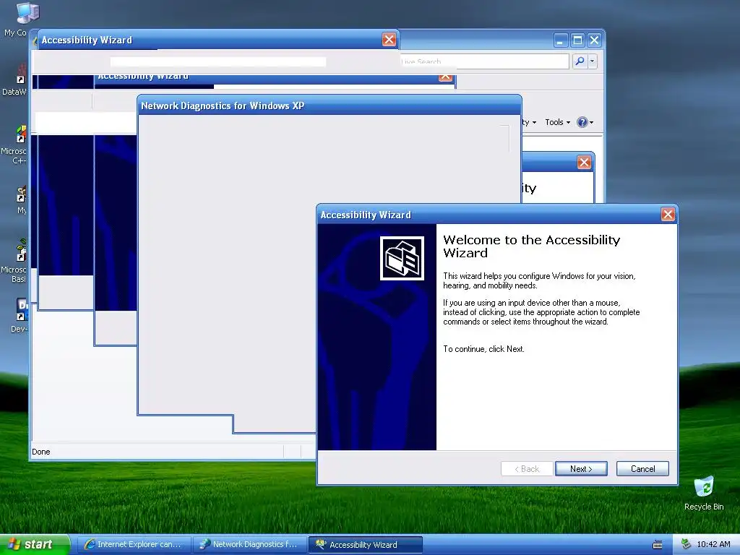Open the Help dropdown in Internet Explorer
The image size is (740, 555).
(x=585, y=122)
